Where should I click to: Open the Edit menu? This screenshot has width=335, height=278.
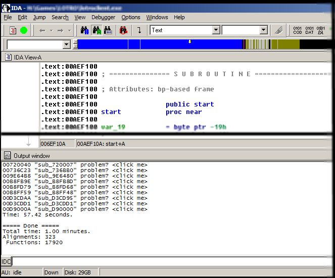pyautogui.click(x=22, y=17)
